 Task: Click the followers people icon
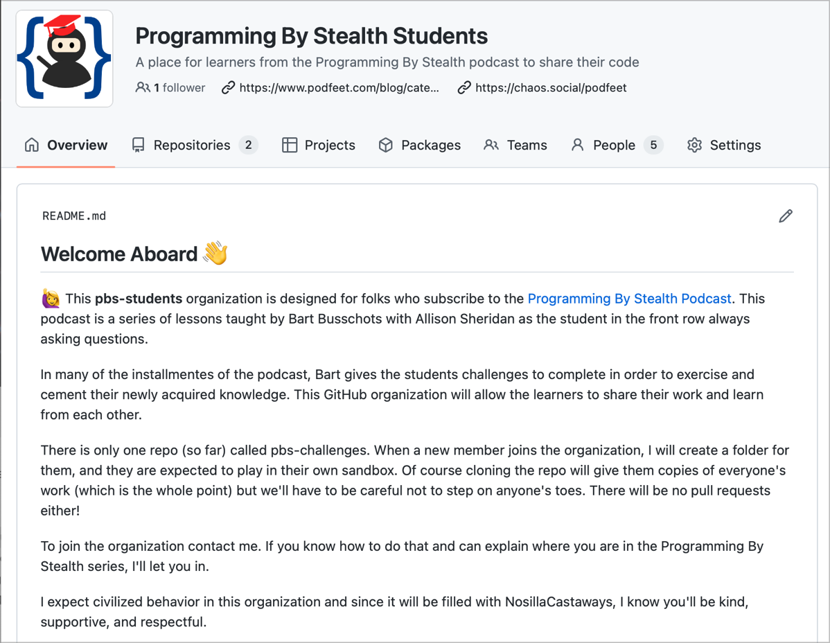point(143,87)
